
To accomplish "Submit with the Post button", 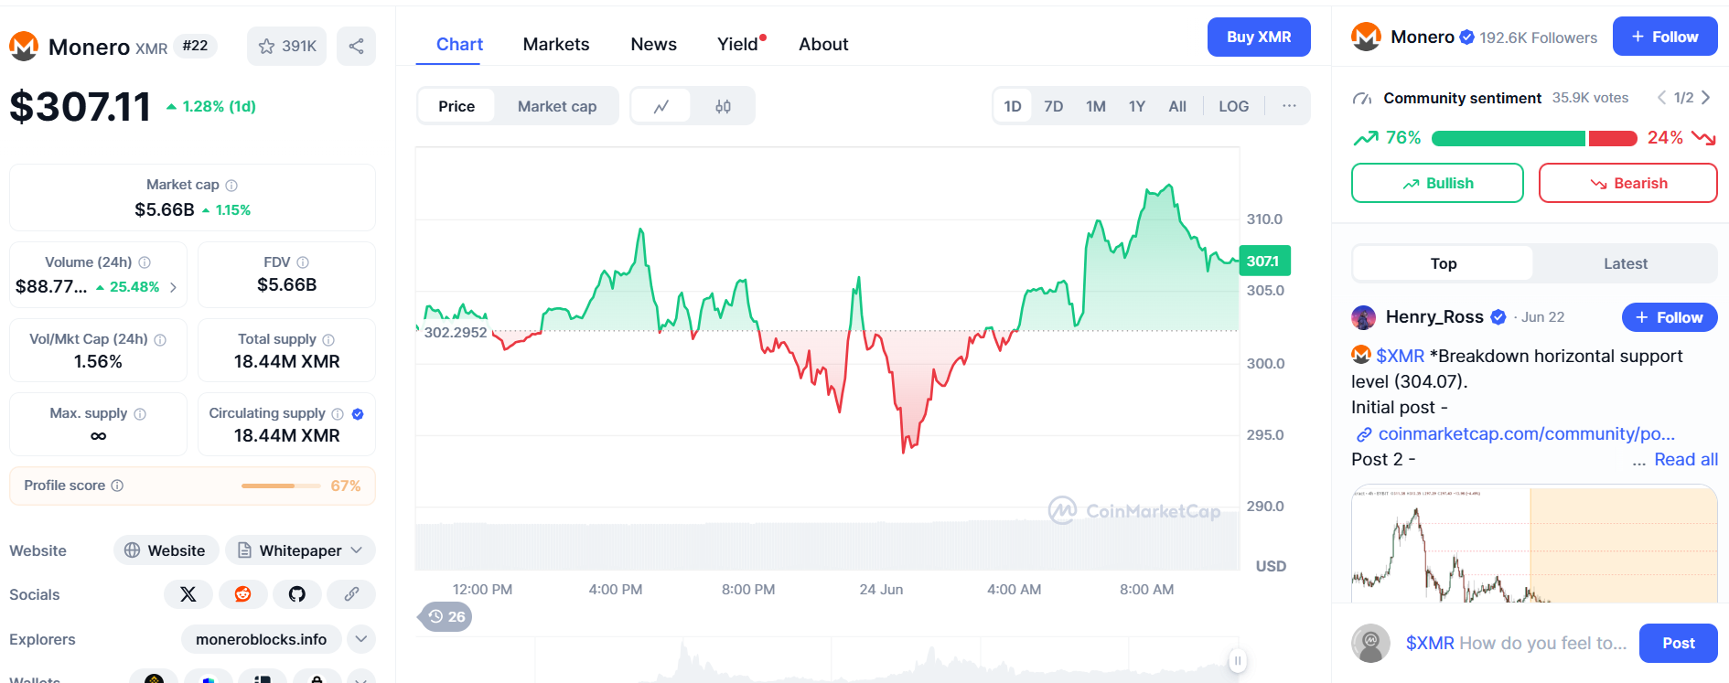I will 1679,643.
